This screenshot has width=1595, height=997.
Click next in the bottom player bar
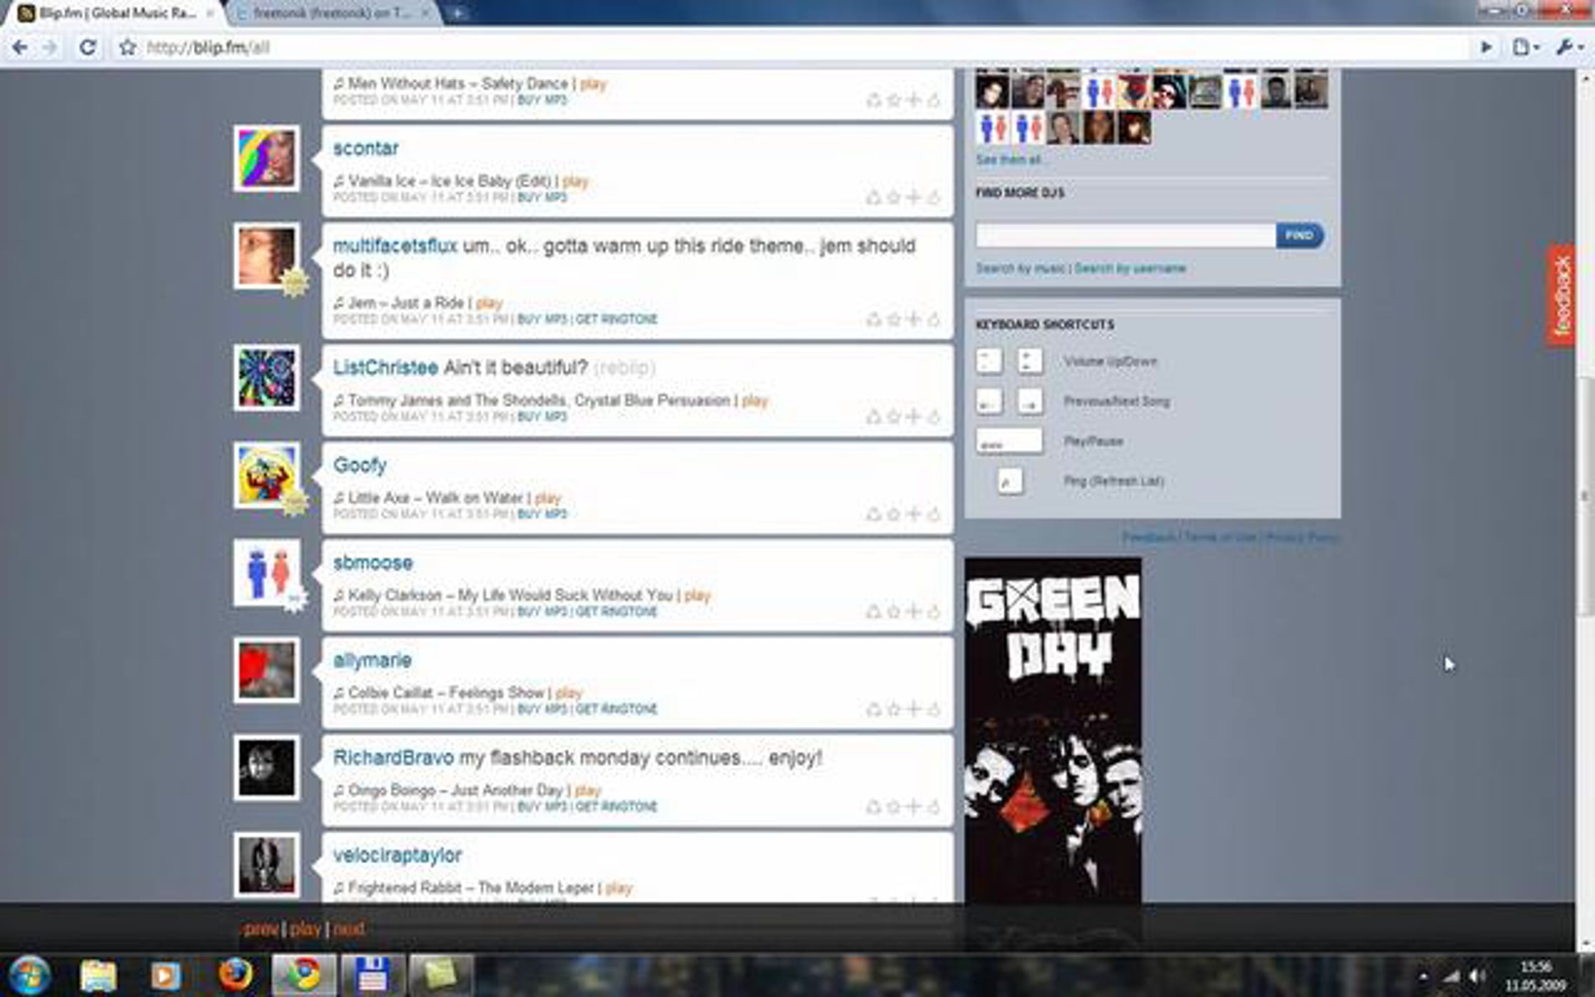tap(348, 929)
